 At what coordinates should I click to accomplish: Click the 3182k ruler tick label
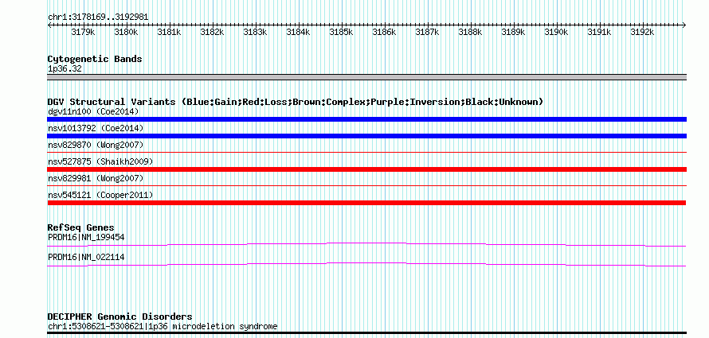[212, 32]
